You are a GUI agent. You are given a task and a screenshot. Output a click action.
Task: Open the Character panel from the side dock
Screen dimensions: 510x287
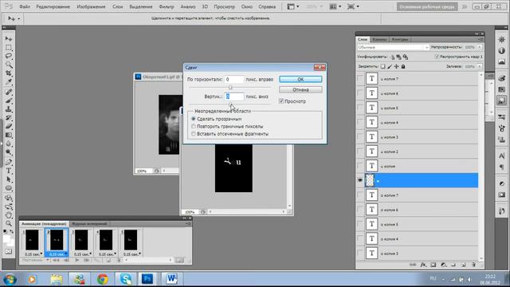501,156
